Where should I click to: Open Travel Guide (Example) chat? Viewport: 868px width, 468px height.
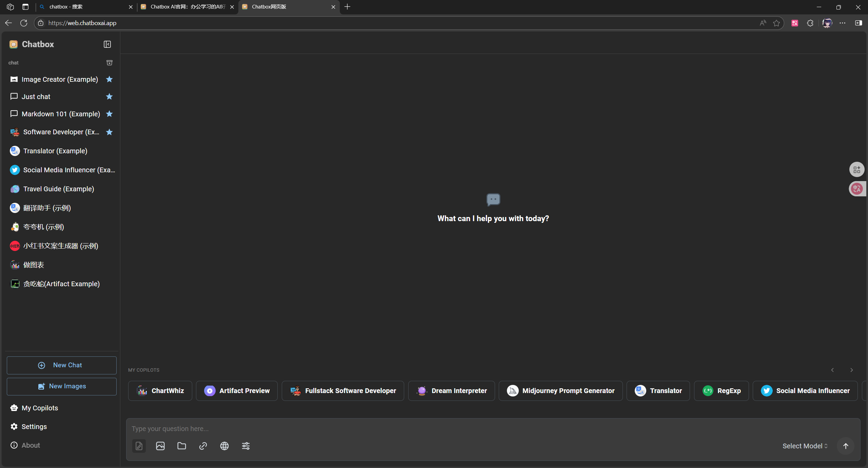(x=62, y=189)
